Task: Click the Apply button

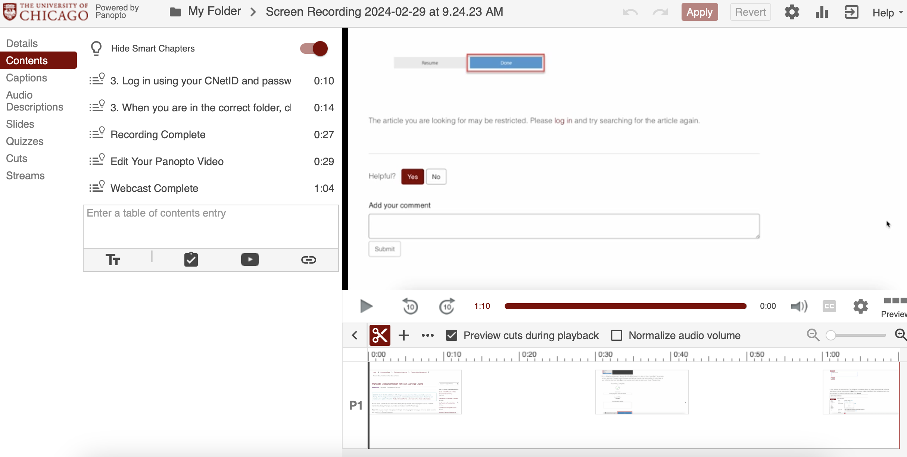Action: pyautogui.click(x=699, y=12)
